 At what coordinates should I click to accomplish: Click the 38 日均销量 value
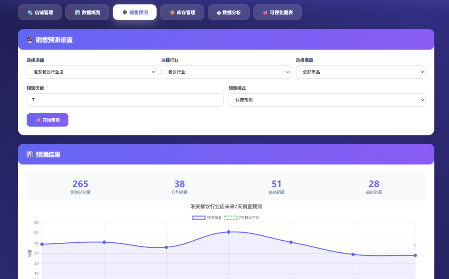coord(180,184)
